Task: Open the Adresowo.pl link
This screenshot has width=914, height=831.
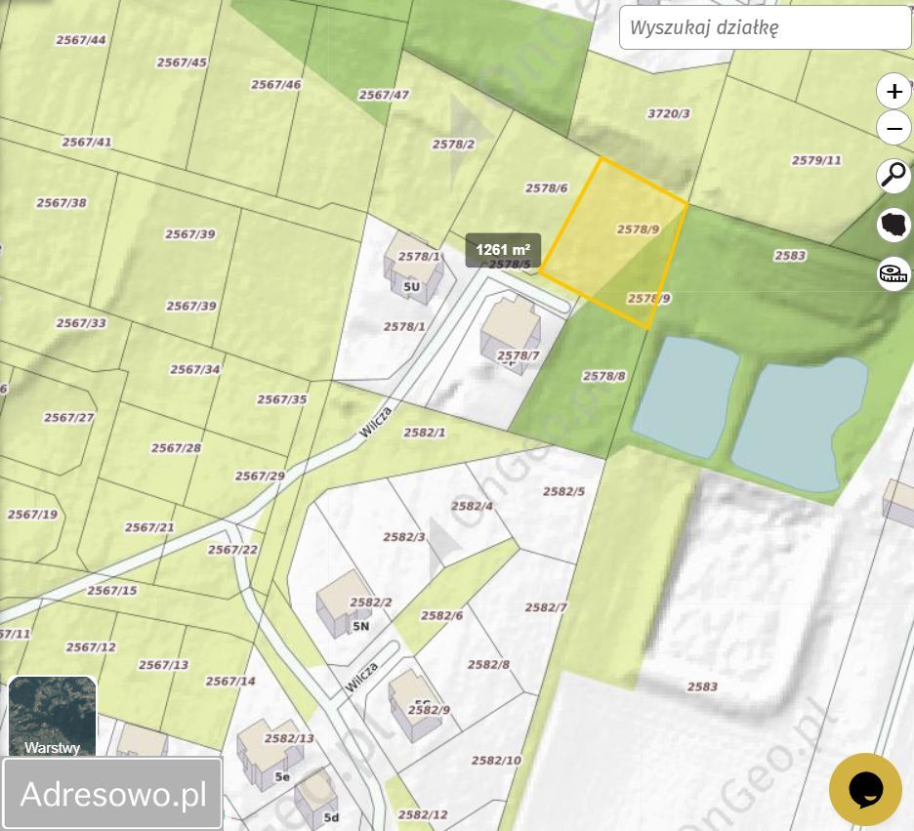Action: coord(112,793)
